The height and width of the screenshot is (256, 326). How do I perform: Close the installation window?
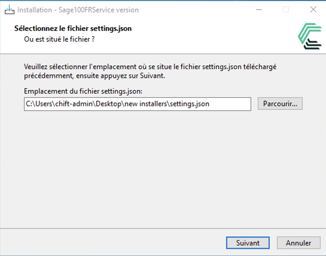click(313, 10)
